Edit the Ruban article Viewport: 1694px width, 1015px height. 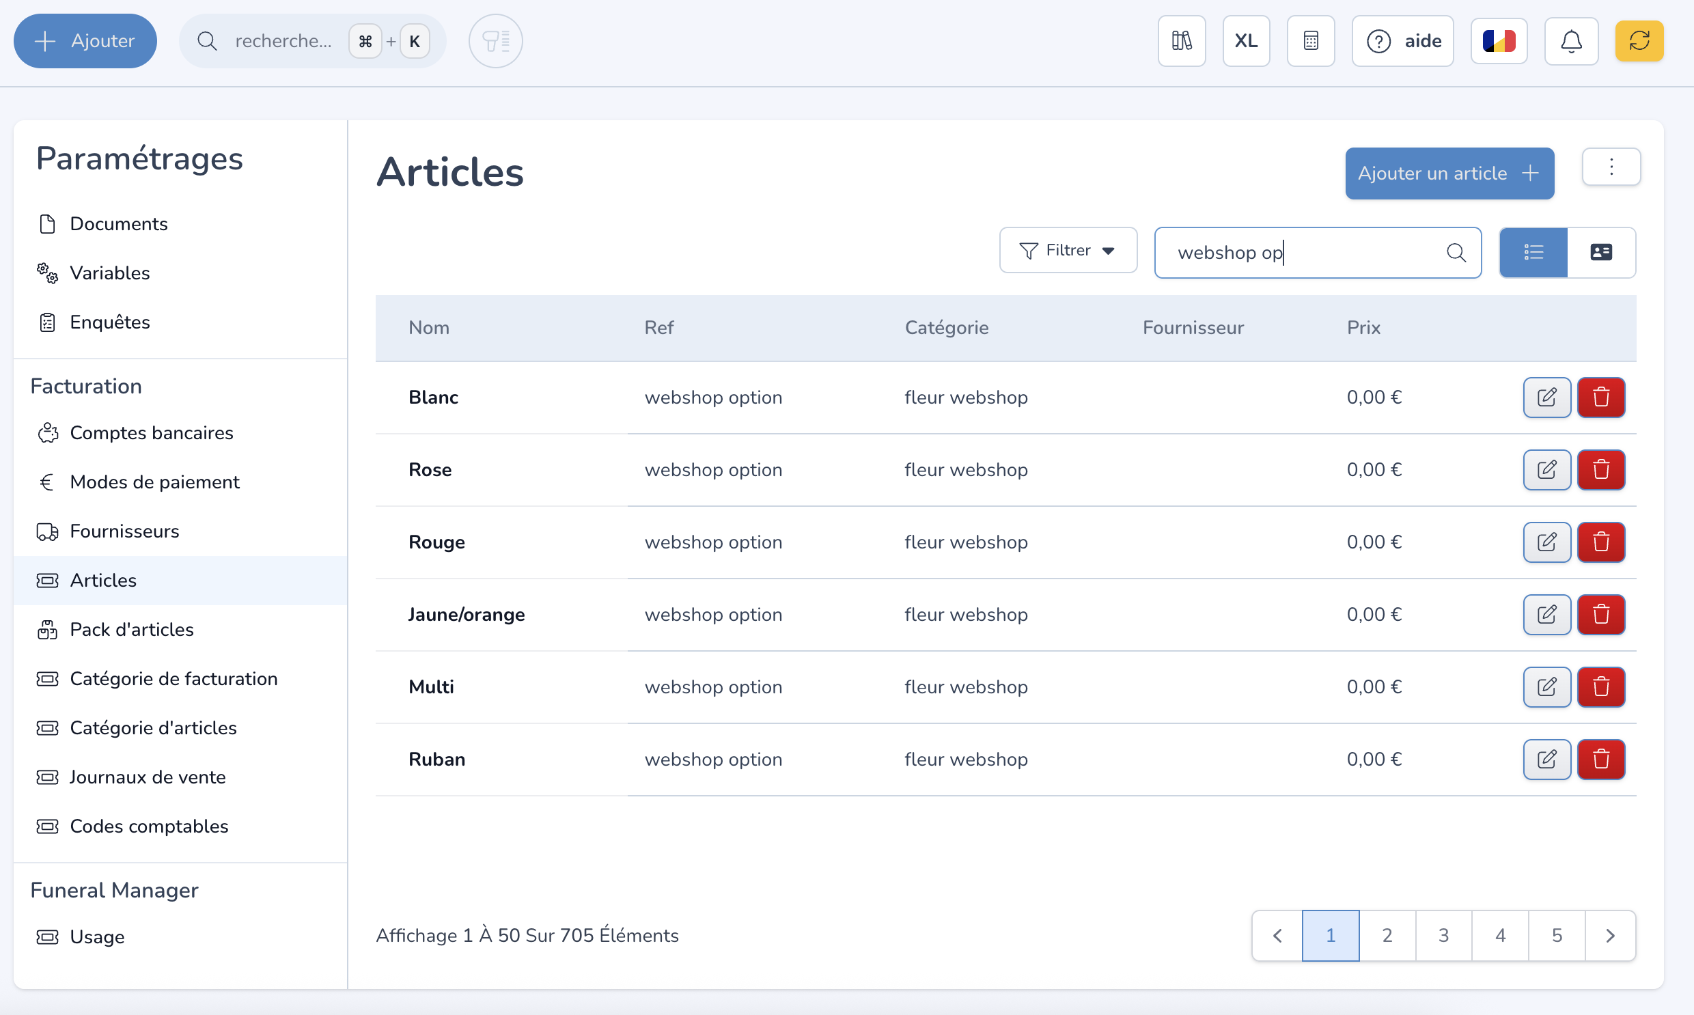point(1546,759)
